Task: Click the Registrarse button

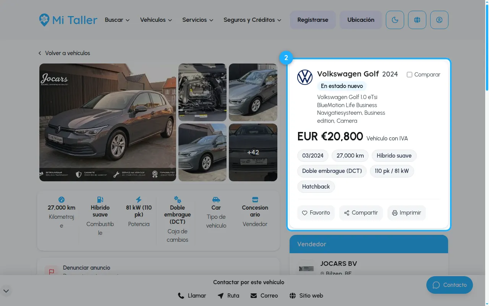Action: point(313,20)
